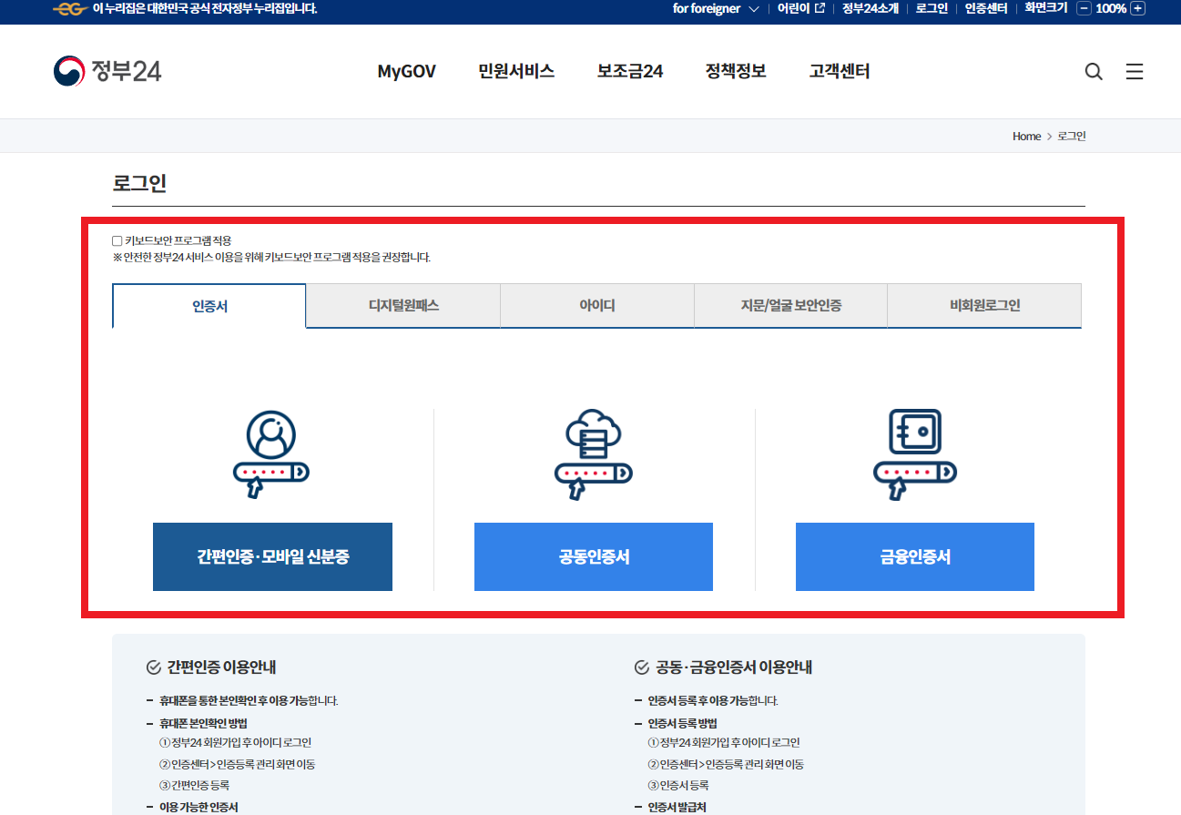Open the 비회원로그인 tab
This screenshot has width=1181, height=815.
[x=984, y=306]
